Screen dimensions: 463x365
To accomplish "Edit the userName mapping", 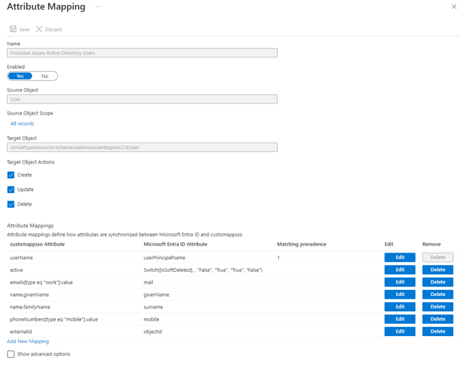I will [400, 257].
